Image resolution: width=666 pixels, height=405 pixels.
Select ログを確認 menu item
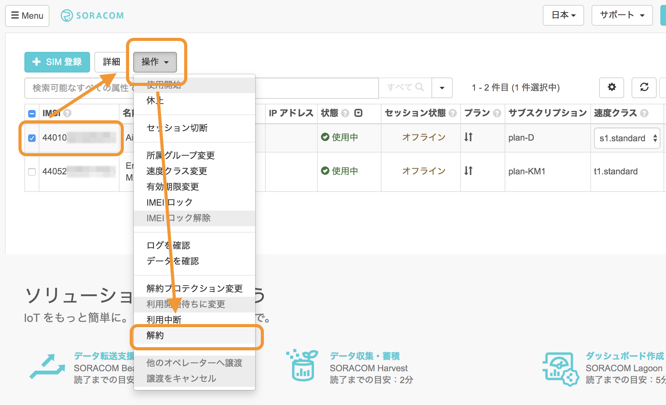tap(194, 246)
